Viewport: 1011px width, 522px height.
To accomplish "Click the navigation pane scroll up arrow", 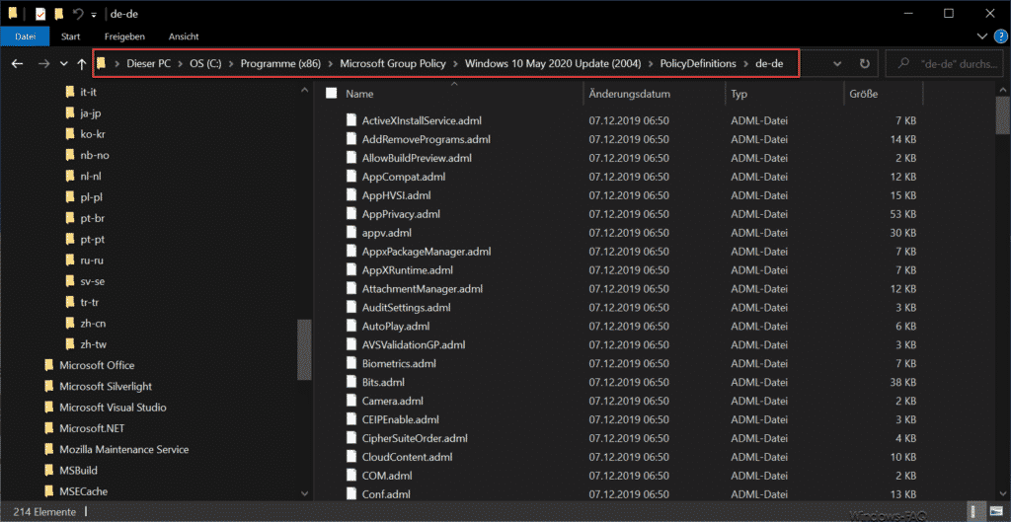I will 305,91.
